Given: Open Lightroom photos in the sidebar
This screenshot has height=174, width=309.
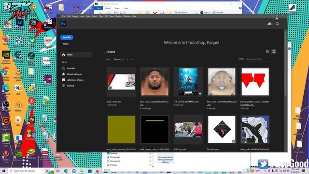Looking at the screenshot, I should tap(75, 80).
